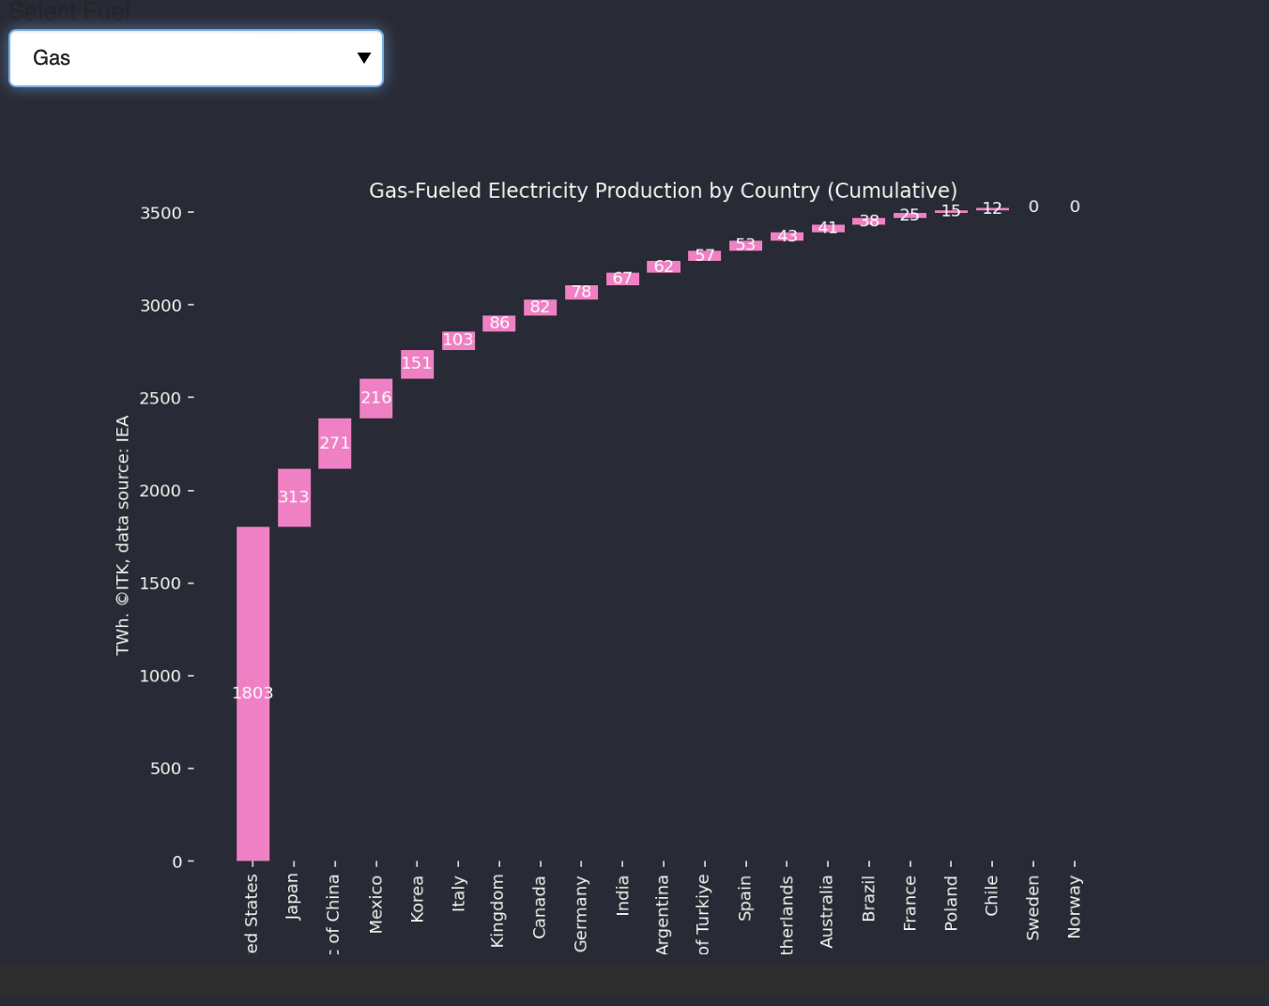Click the Sweden x-axis label
Image resolution: width=1269 pixels, height=1006 pixels.
(x=1033, y=907)
